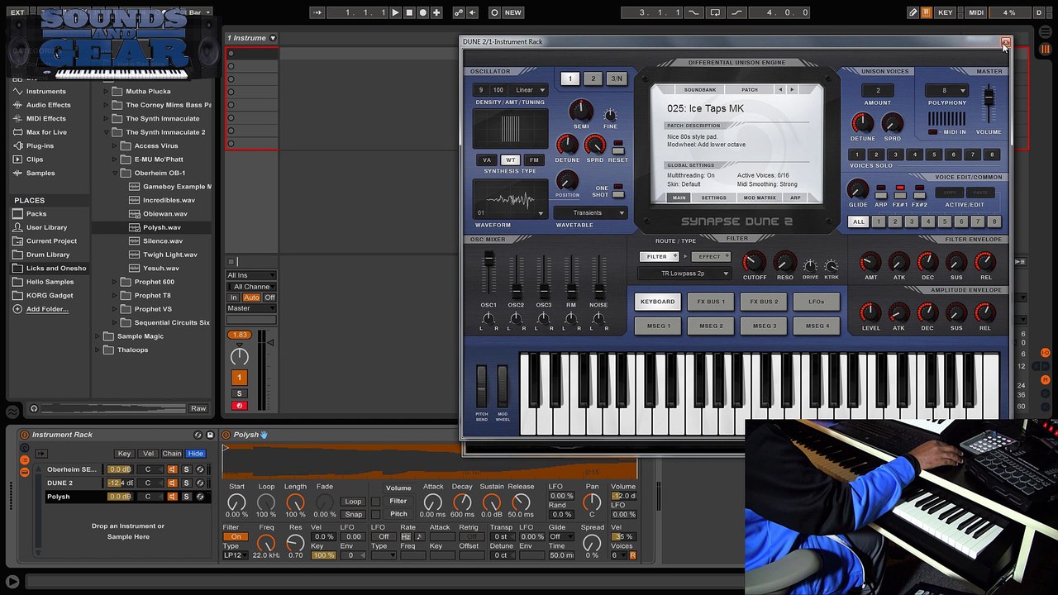The height and width of the screenshot is (595, 1058).
Task: Open the Instruments browser category
Action: (45, 91)
